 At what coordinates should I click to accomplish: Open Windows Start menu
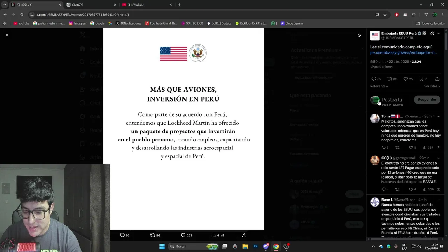coord(162,246)
